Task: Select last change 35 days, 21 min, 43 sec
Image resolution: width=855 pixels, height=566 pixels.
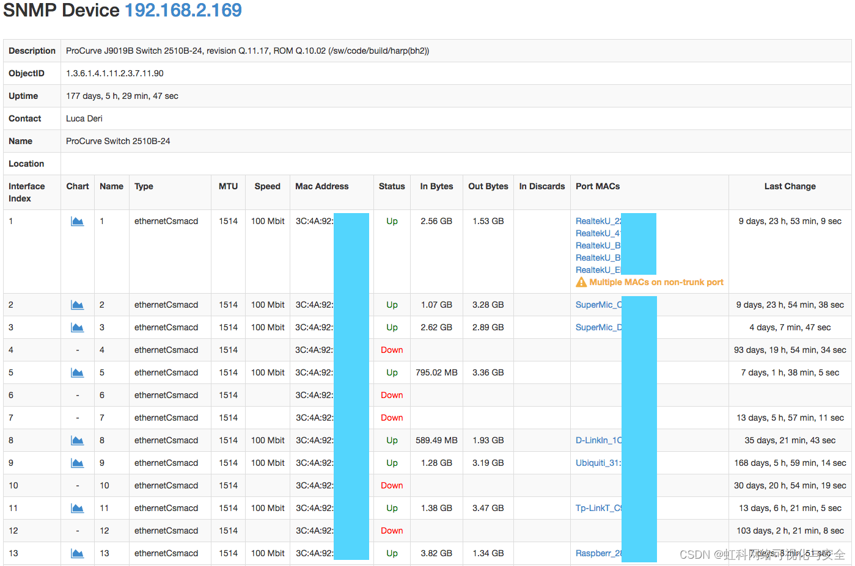Action: pyautogui.click(x=790, y=440)
